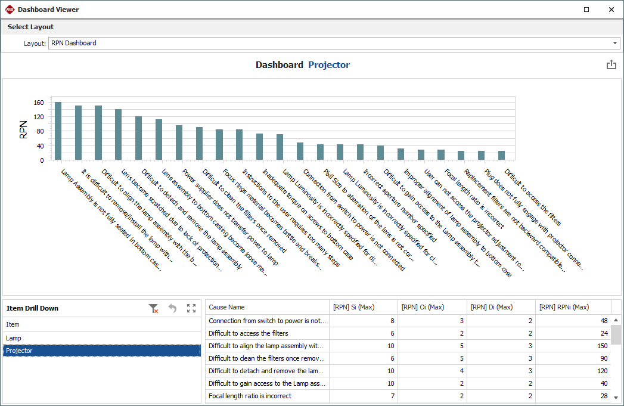624x406 pixels.
Task: Sort by the Cause Name column header
Action: (x=267, y=307)
